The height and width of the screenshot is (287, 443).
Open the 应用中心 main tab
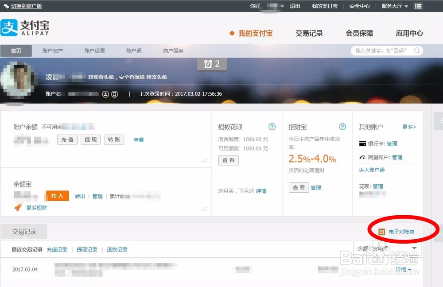click(409, 33)
